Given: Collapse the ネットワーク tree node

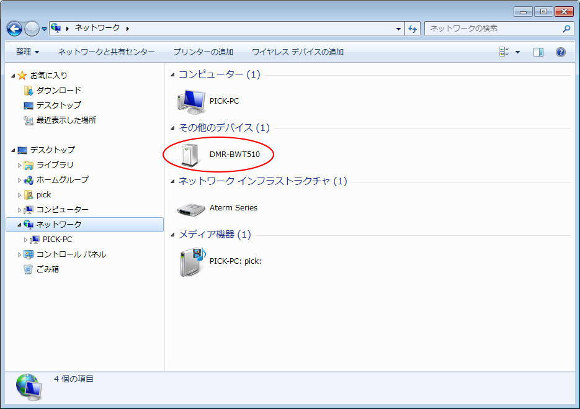Looking at the screenshot, I should click(20, 225).
